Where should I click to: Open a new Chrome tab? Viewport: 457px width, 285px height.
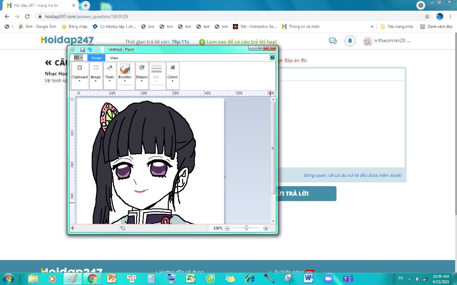click(x=85, y=5)
